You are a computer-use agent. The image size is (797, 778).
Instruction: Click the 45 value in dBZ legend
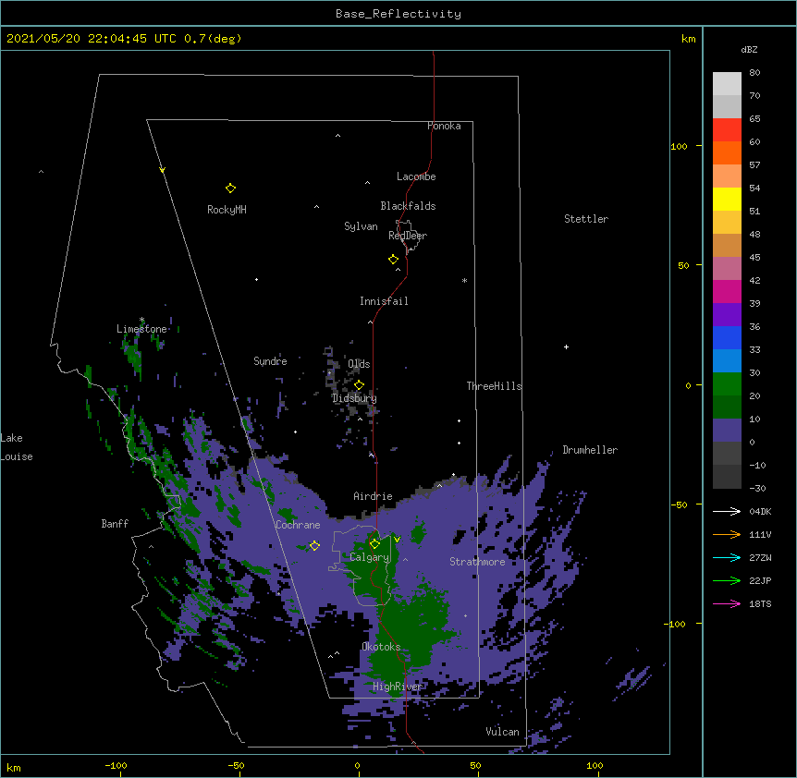pos(754,258)
